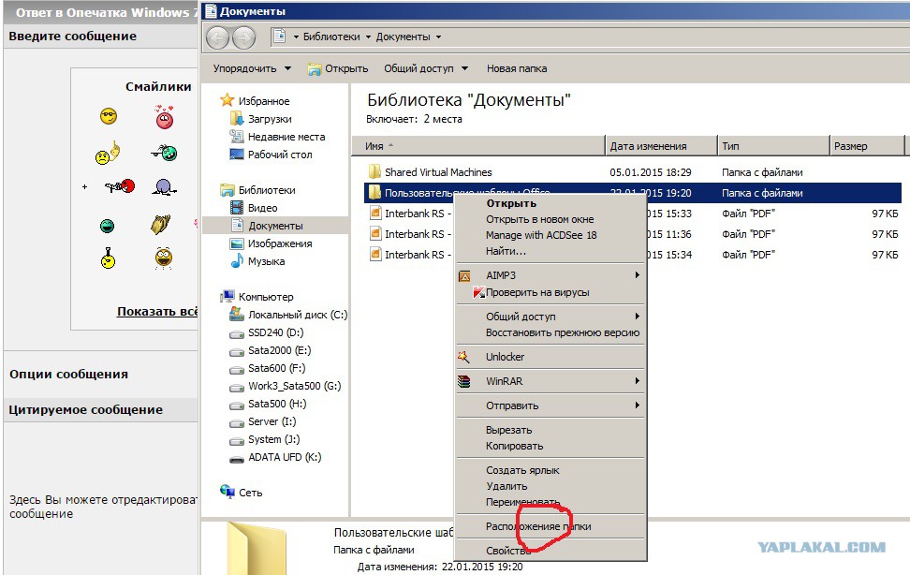Click the red smiley with hearts
This screenshot has width=910, height=575.
164,117
